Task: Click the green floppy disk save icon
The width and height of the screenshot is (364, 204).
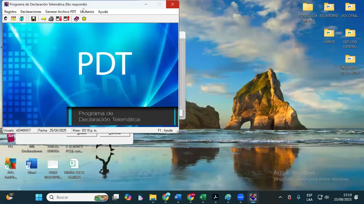Action: pos(34,19)
